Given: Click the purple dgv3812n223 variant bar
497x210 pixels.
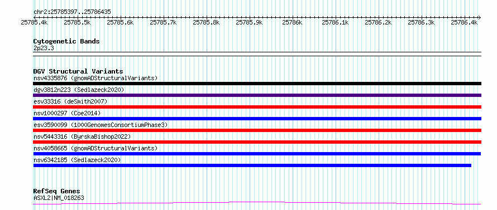Looking at the screenshot, I should pyautogui.click(x=257, y=95).
